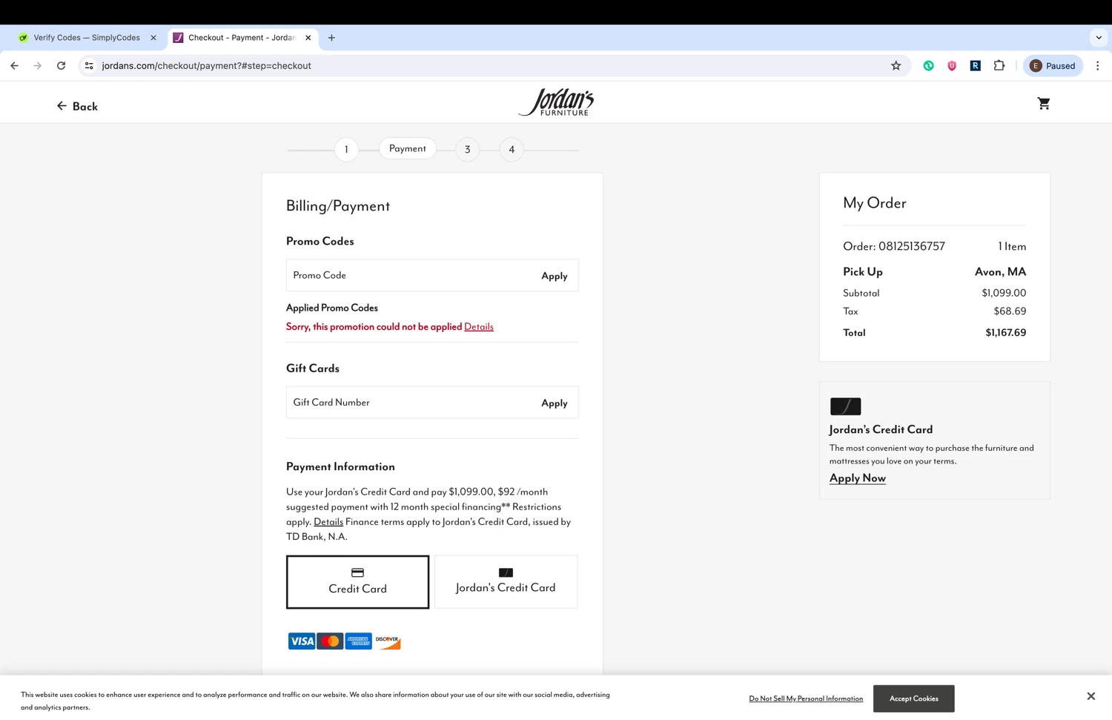
Task: Click the Visa card logo
Action: 302,641
